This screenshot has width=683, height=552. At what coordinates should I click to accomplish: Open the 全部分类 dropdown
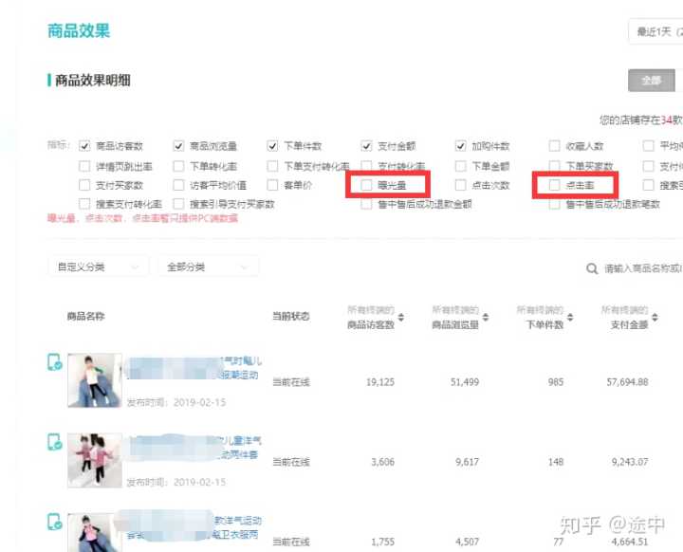pyautogui.click(x=208, y=267)
